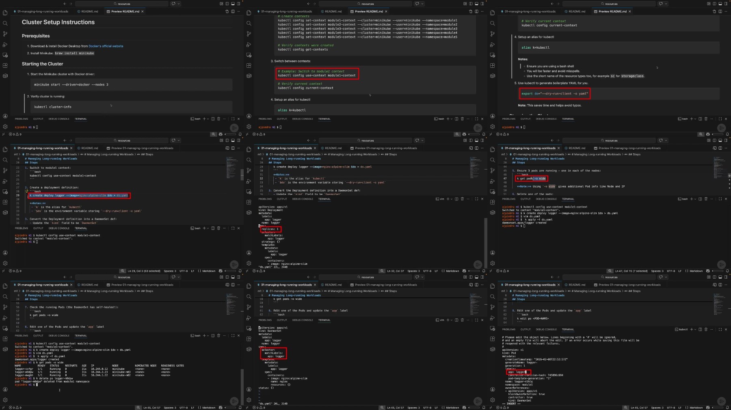
Task: Open editor More Actions in top-center window
Action: 482,11
